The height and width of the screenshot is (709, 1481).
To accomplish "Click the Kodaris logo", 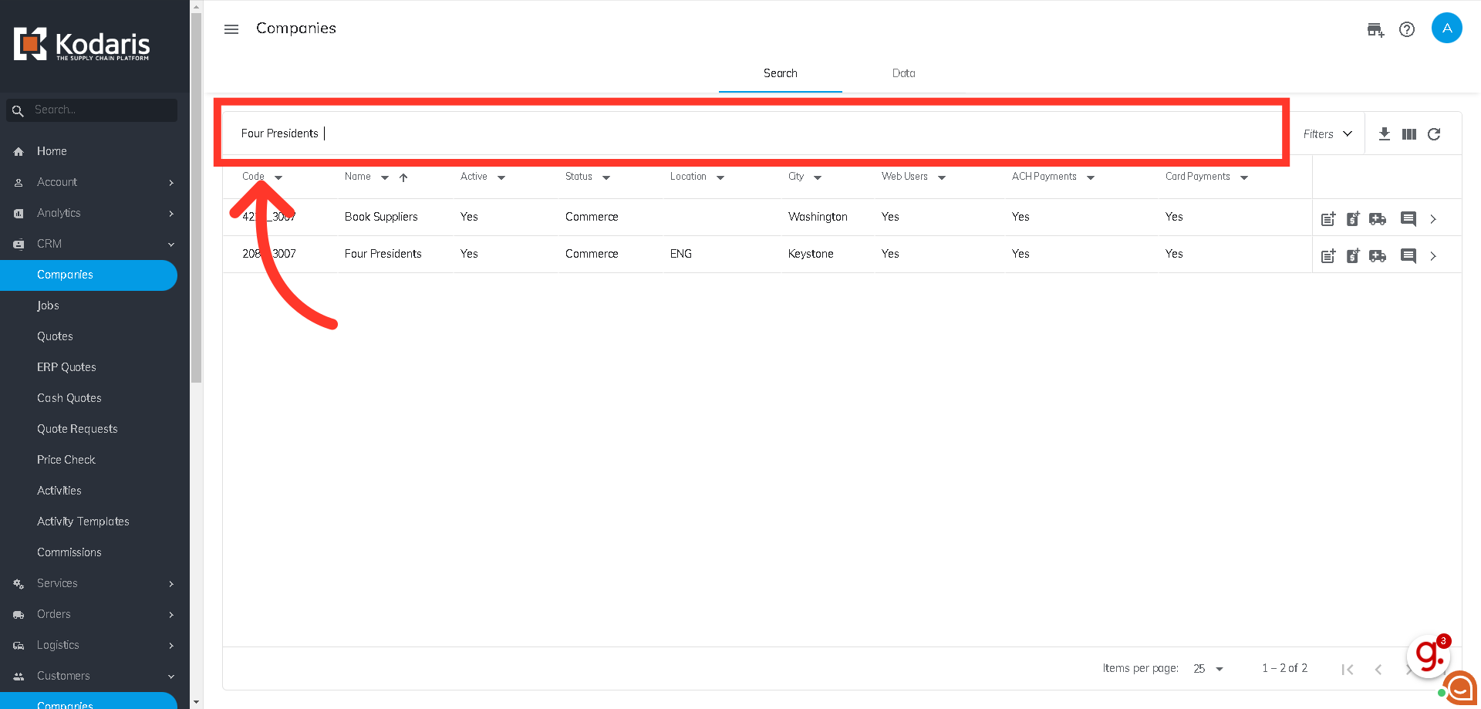I will 82,44.
